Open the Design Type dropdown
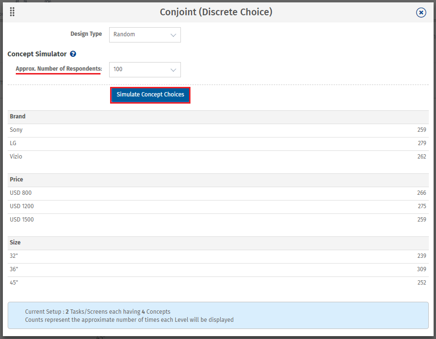 pos(145,34)
